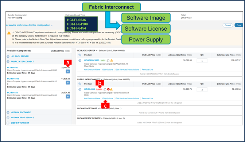
Task: Expand the HCIAF220C-M7S product row
Action: (x=80, y=60)
